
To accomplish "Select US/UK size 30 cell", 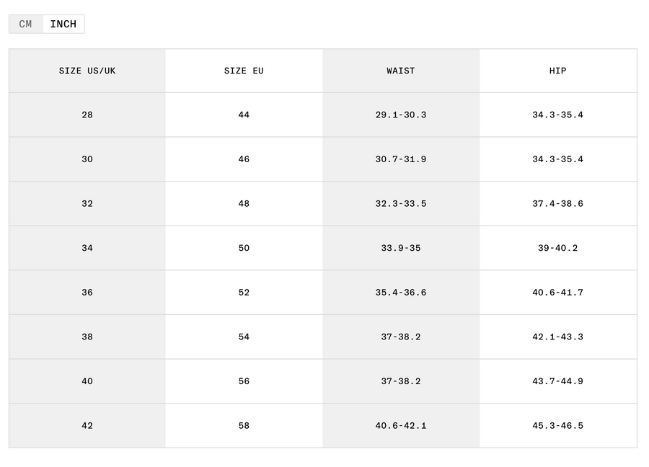I will pos(87,159).
